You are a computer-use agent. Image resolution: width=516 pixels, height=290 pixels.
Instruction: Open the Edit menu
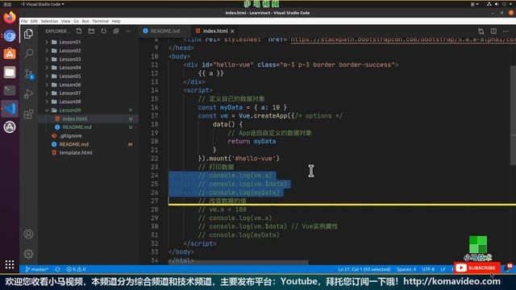34,21
